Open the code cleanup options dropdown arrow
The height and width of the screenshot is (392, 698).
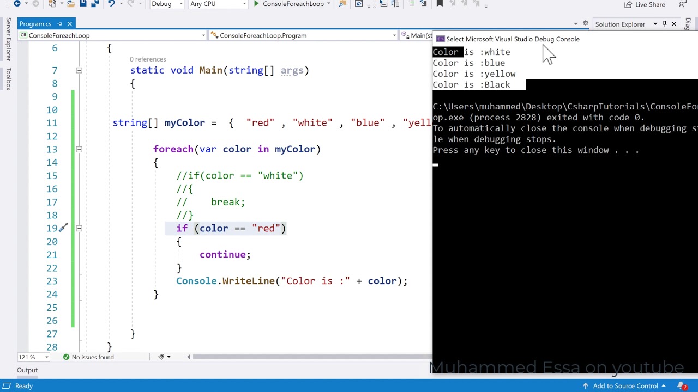(169, 357)
